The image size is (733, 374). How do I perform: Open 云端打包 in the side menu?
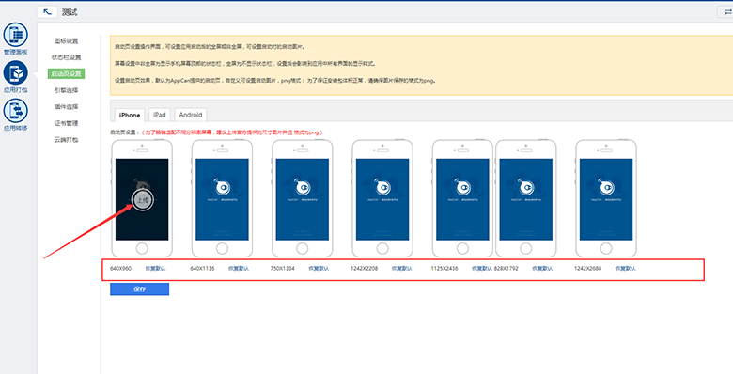(x=66, y=140)
